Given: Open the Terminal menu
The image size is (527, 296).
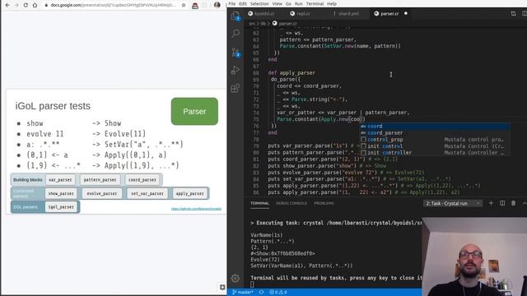Looking at the screenshot, I should 315,3.
